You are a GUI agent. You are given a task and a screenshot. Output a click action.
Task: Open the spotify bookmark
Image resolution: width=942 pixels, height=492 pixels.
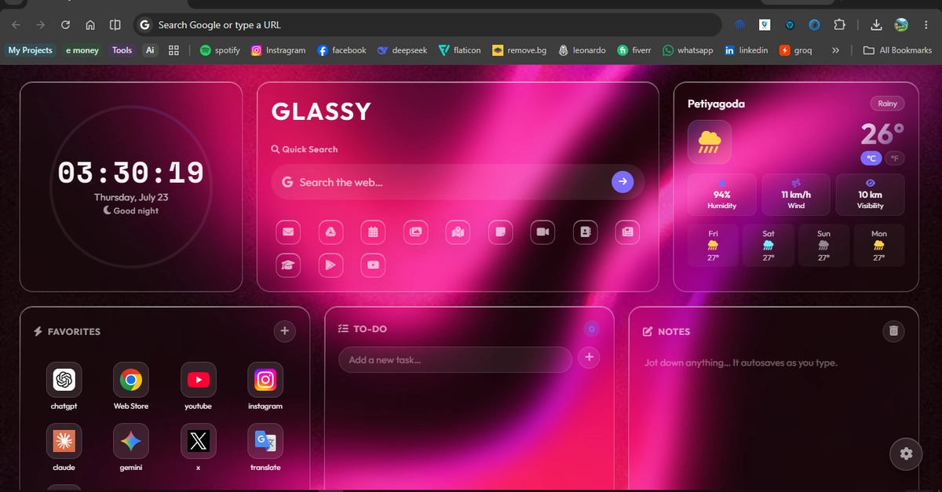click(220, 50)
